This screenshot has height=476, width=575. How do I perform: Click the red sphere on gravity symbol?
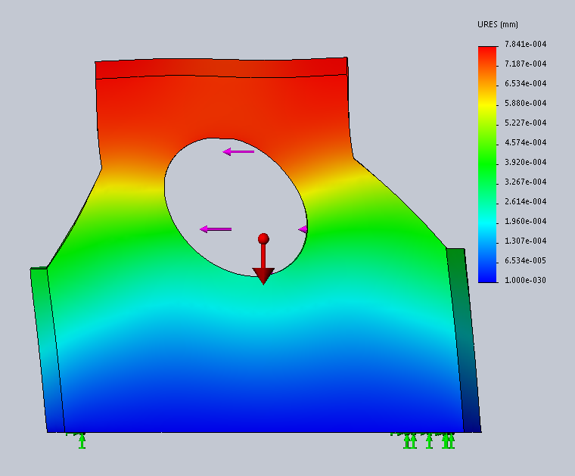tap(263, 238)
